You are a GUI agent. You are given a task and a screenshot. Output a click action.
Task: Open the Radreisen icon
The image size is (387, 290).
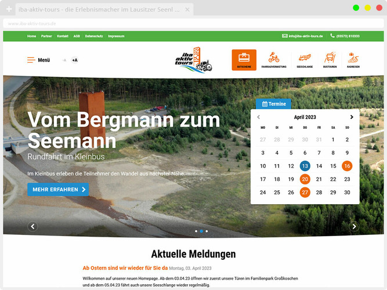[x=353, y=60]
